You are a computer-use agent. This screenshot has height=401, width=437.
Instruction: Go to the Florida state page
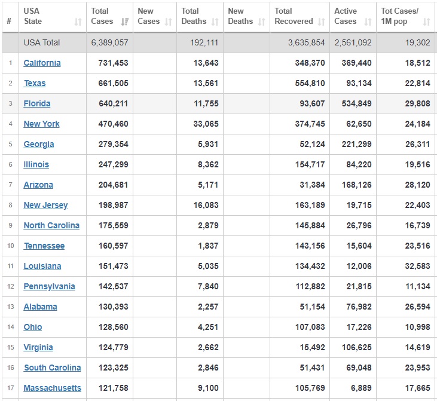point(37,103)
